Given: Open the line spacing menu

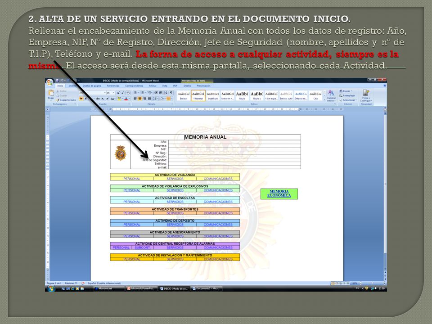Looking at the screenshot, I should click(155, 99).
